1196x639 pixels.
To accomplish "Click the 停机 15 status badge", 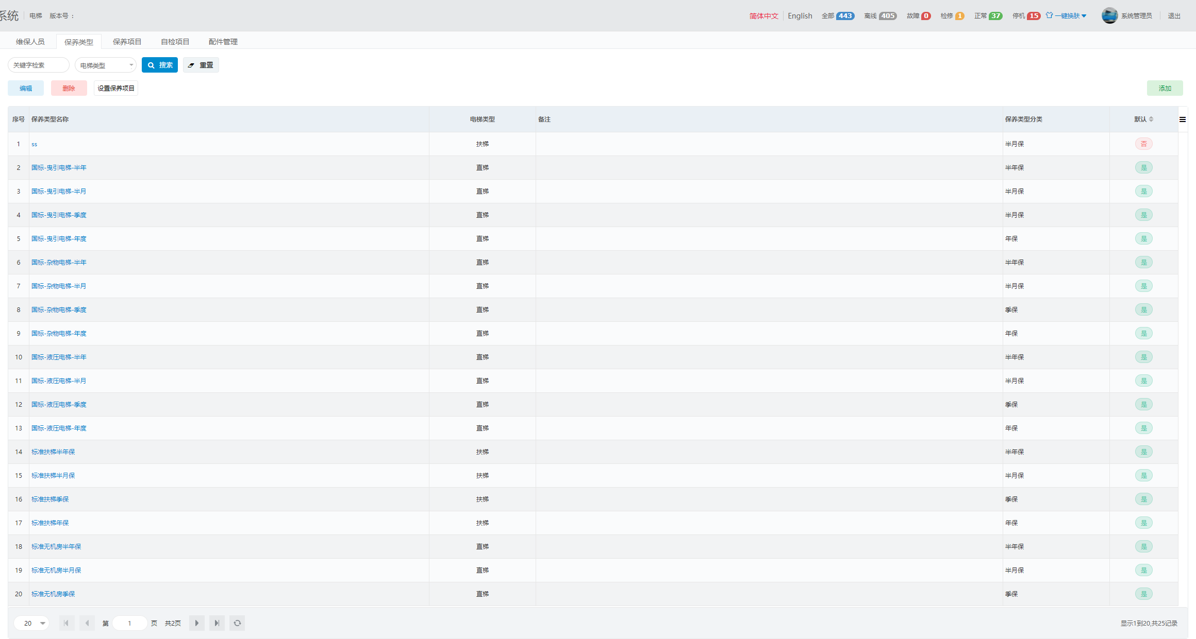I will tap(1033, 16).
